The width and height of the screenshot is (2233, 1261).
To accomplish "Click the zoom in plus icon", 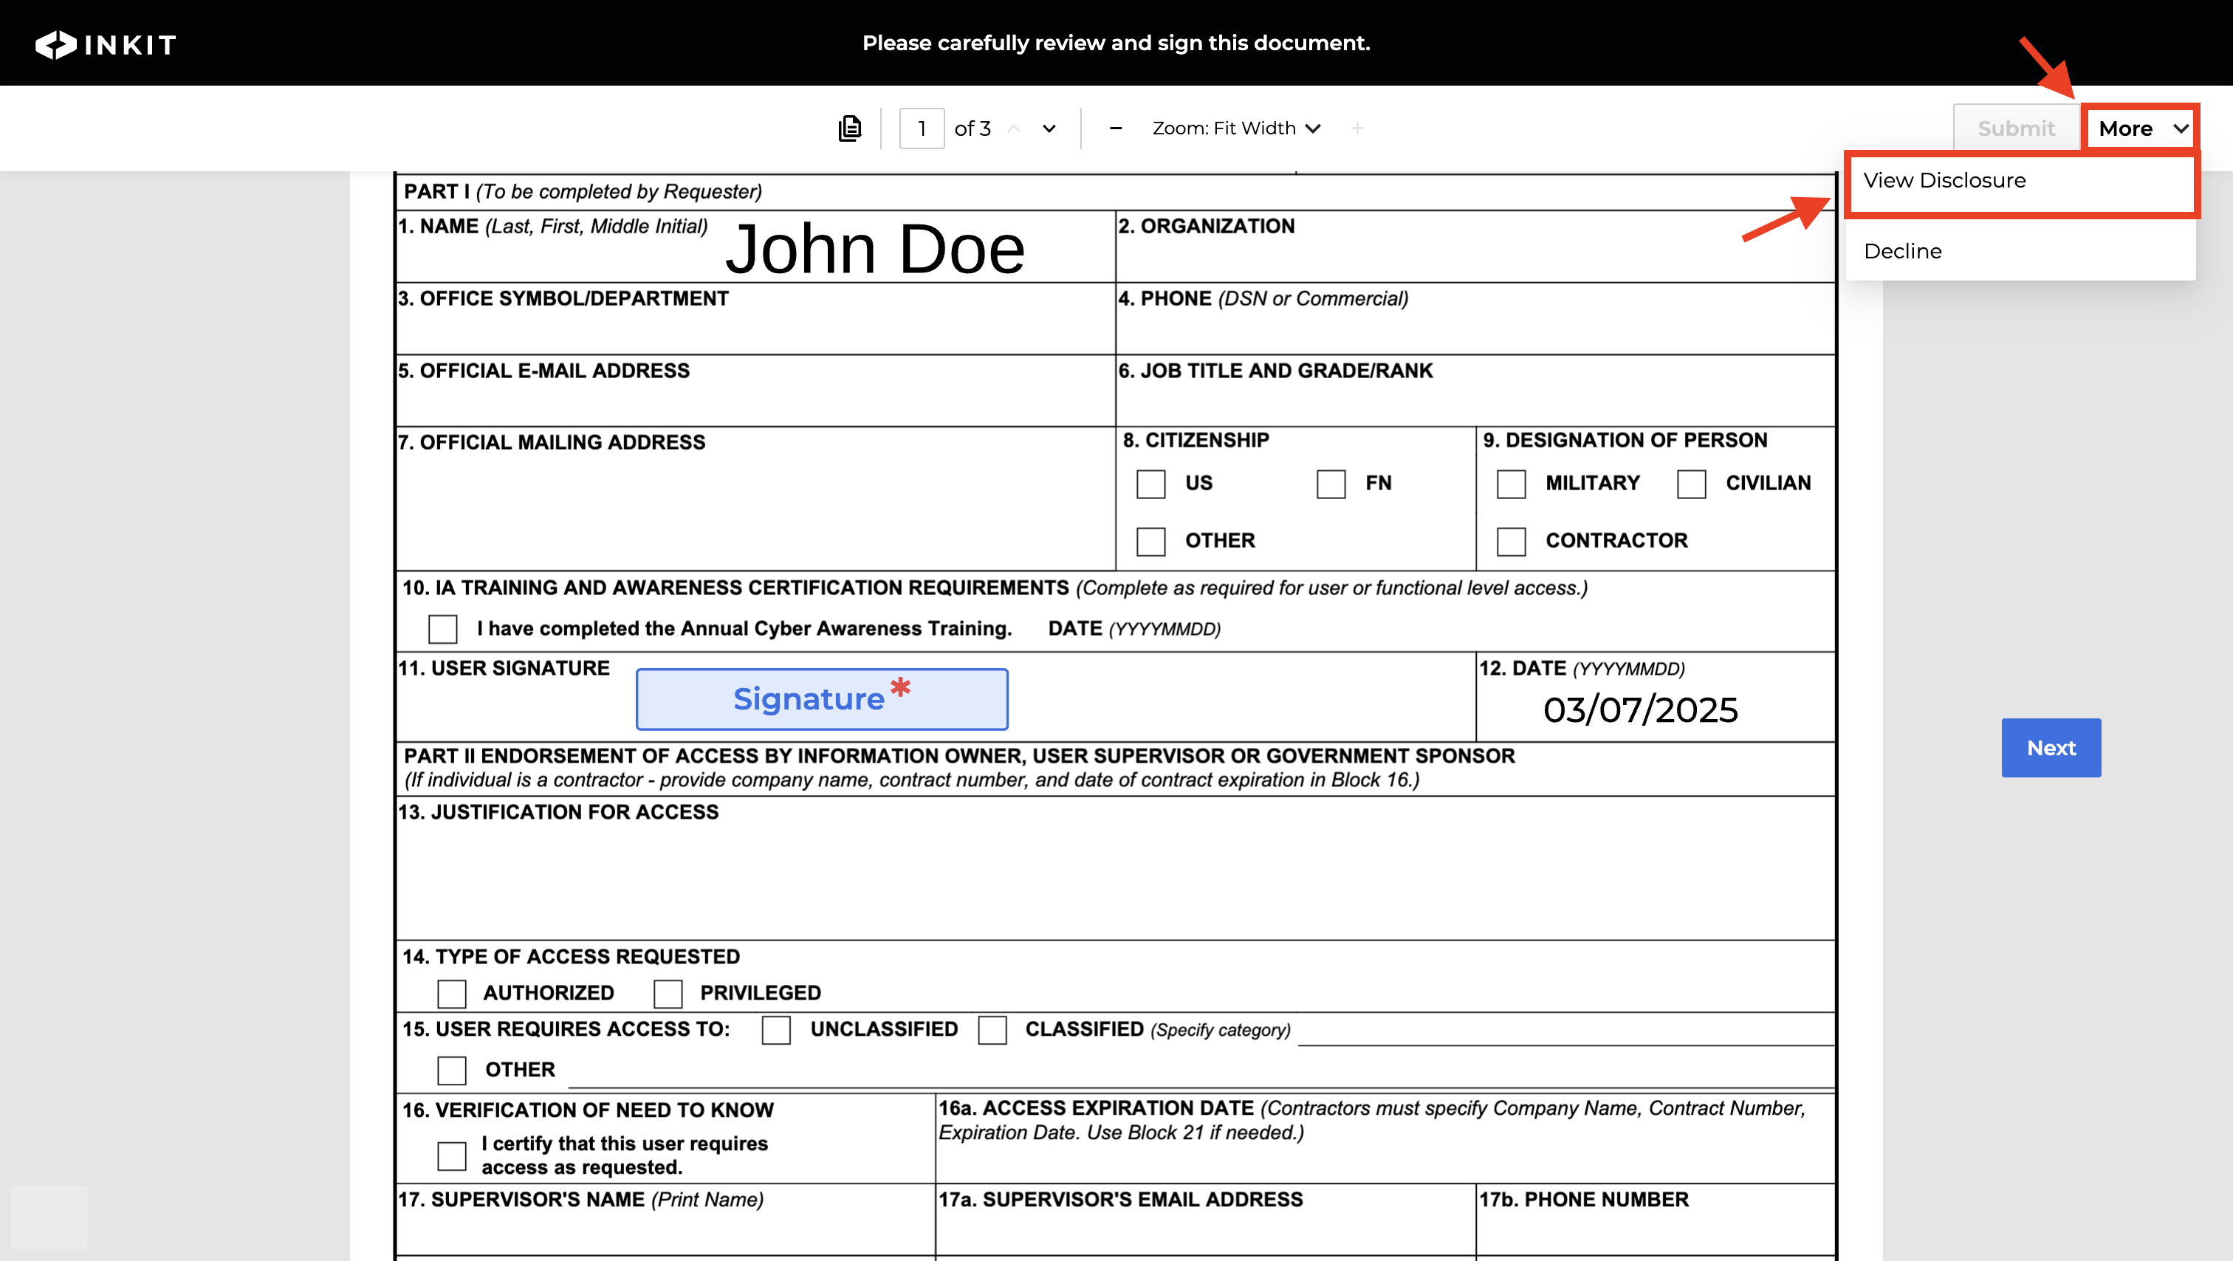I will click(x=1356, y=128).
